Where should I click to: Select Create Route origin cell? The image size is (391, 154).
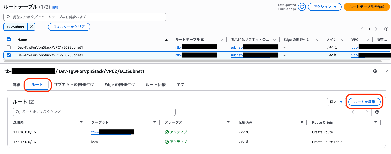coord(322,132)
